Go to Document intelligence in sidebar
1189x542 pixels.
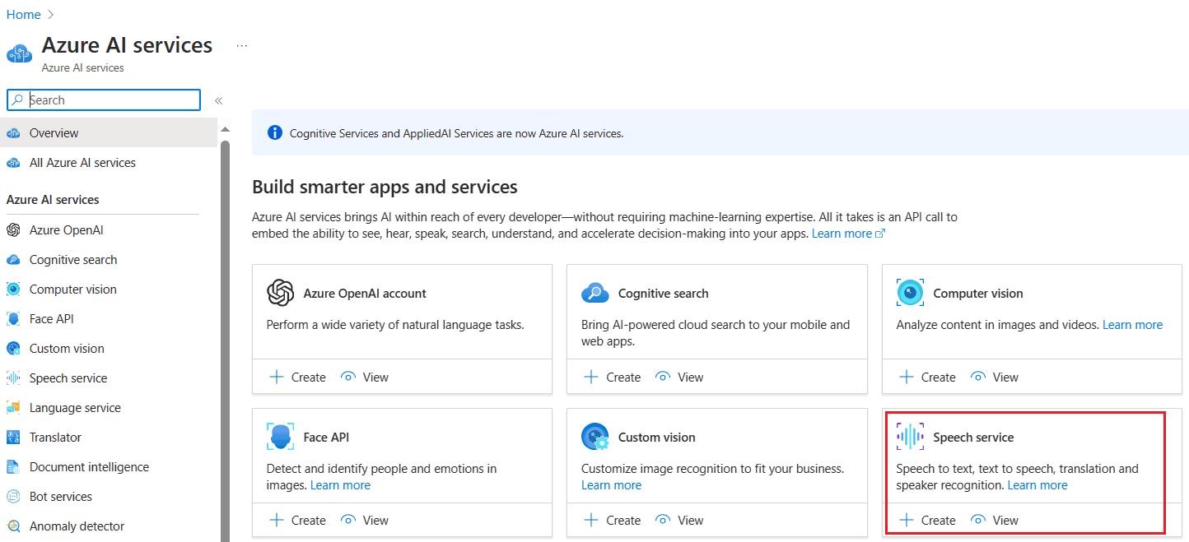[89, 467]
